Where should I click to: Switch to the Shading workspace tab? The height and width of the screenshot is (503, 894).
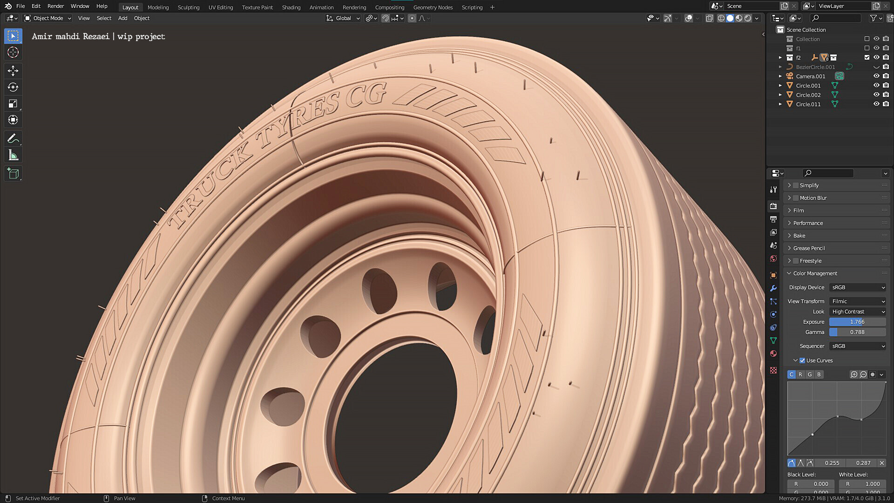[x=291, y=7]
